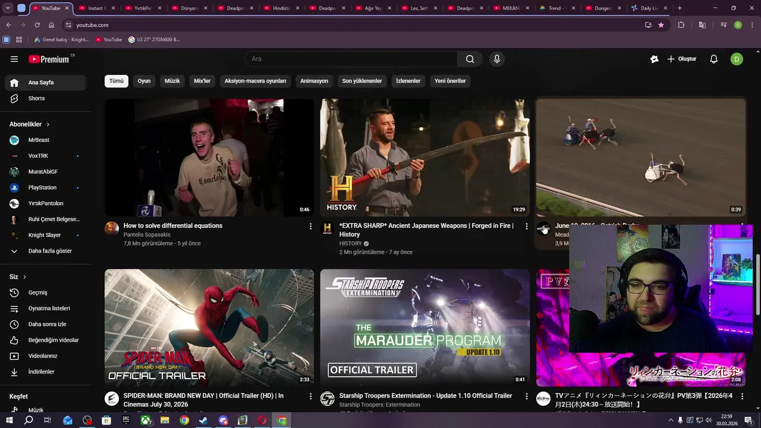Open Ruhi Çenet Belgesel subscription

click(x=45, y=219)
